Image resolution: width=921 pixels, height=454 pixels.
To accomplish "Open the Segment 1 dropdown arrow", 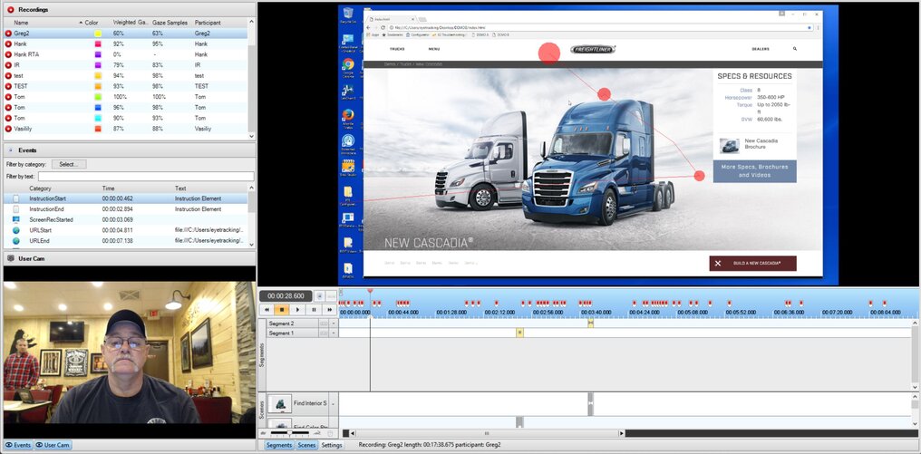I will (334, 333).
